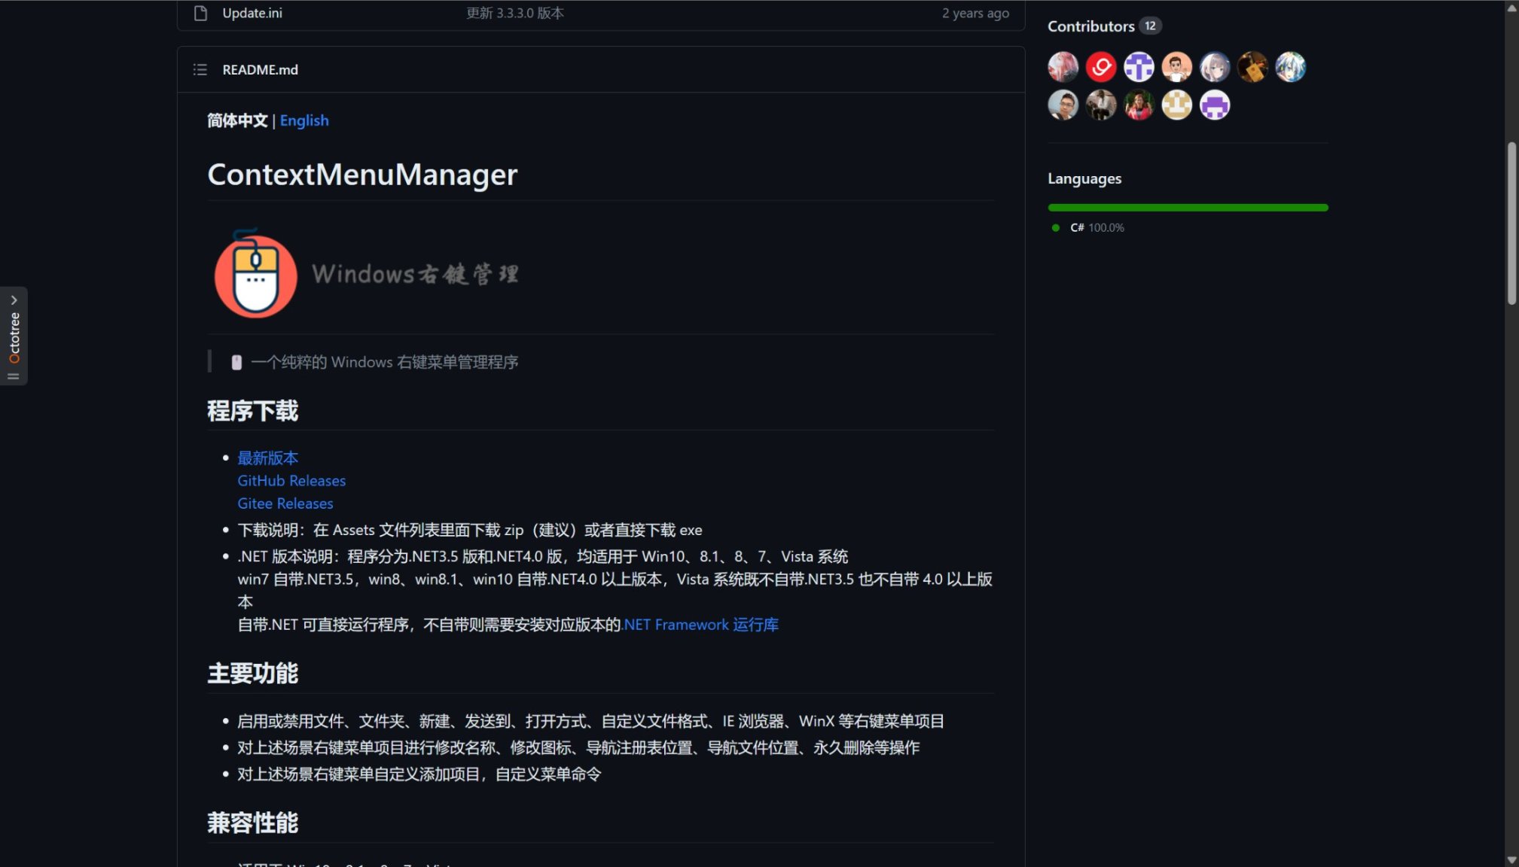Click the C# language green bar

1188,207
